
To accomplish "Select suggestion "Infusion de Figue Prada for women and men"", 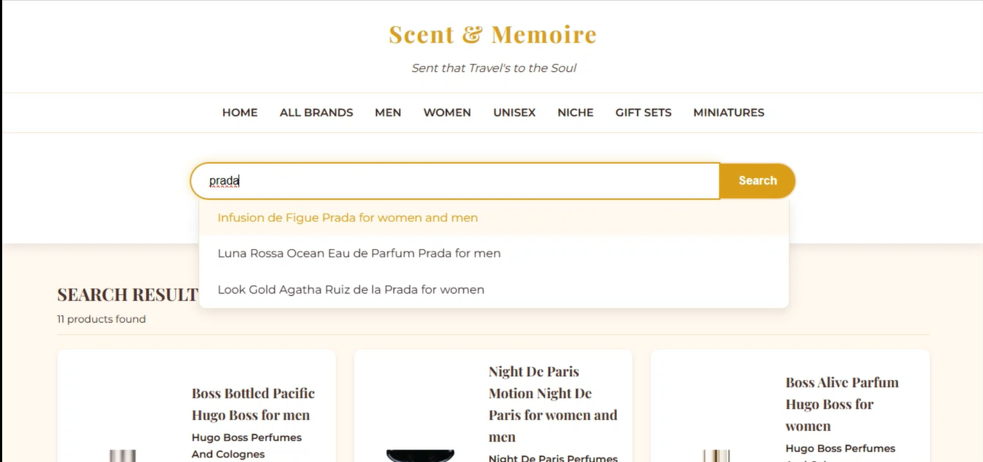I will coord(494,217).
